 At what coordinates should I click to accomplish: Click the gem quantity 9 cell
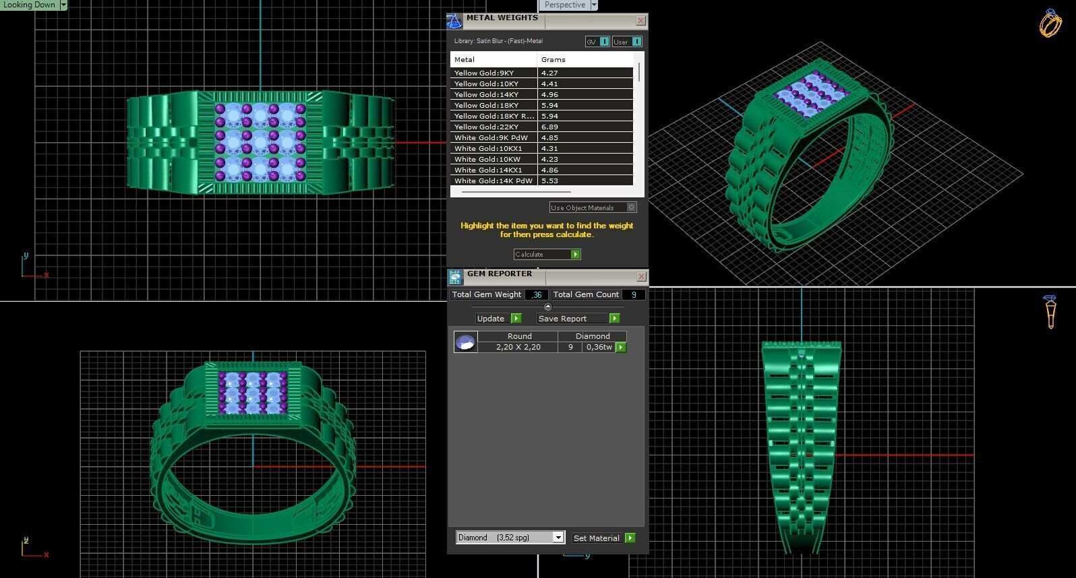[570, 347]
